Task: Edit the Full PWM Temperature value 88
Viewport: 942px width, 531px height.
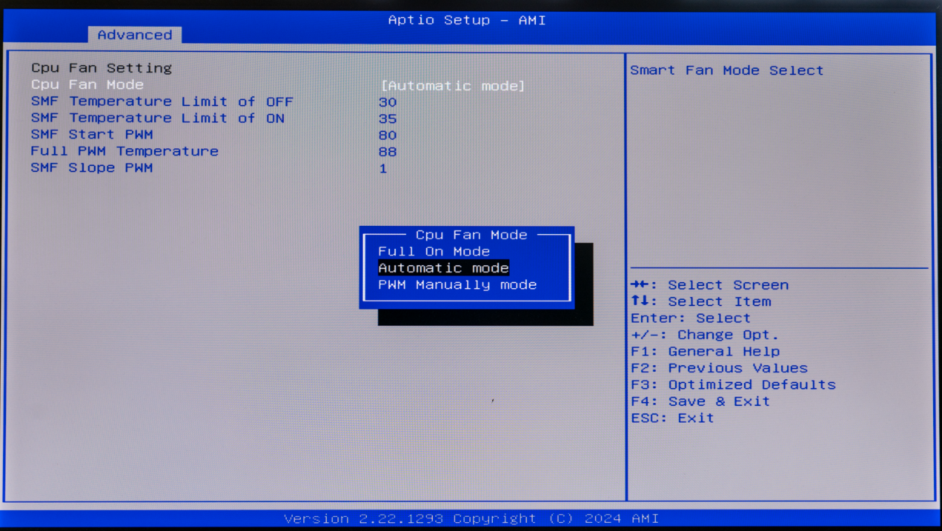Action: [388, 152]
